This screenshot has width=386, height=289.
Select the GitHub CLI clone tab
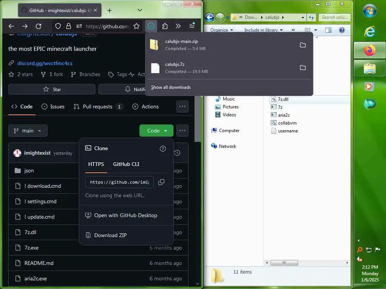126,164
